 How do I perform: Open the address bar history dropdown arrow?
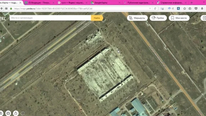tap(150, 9)
